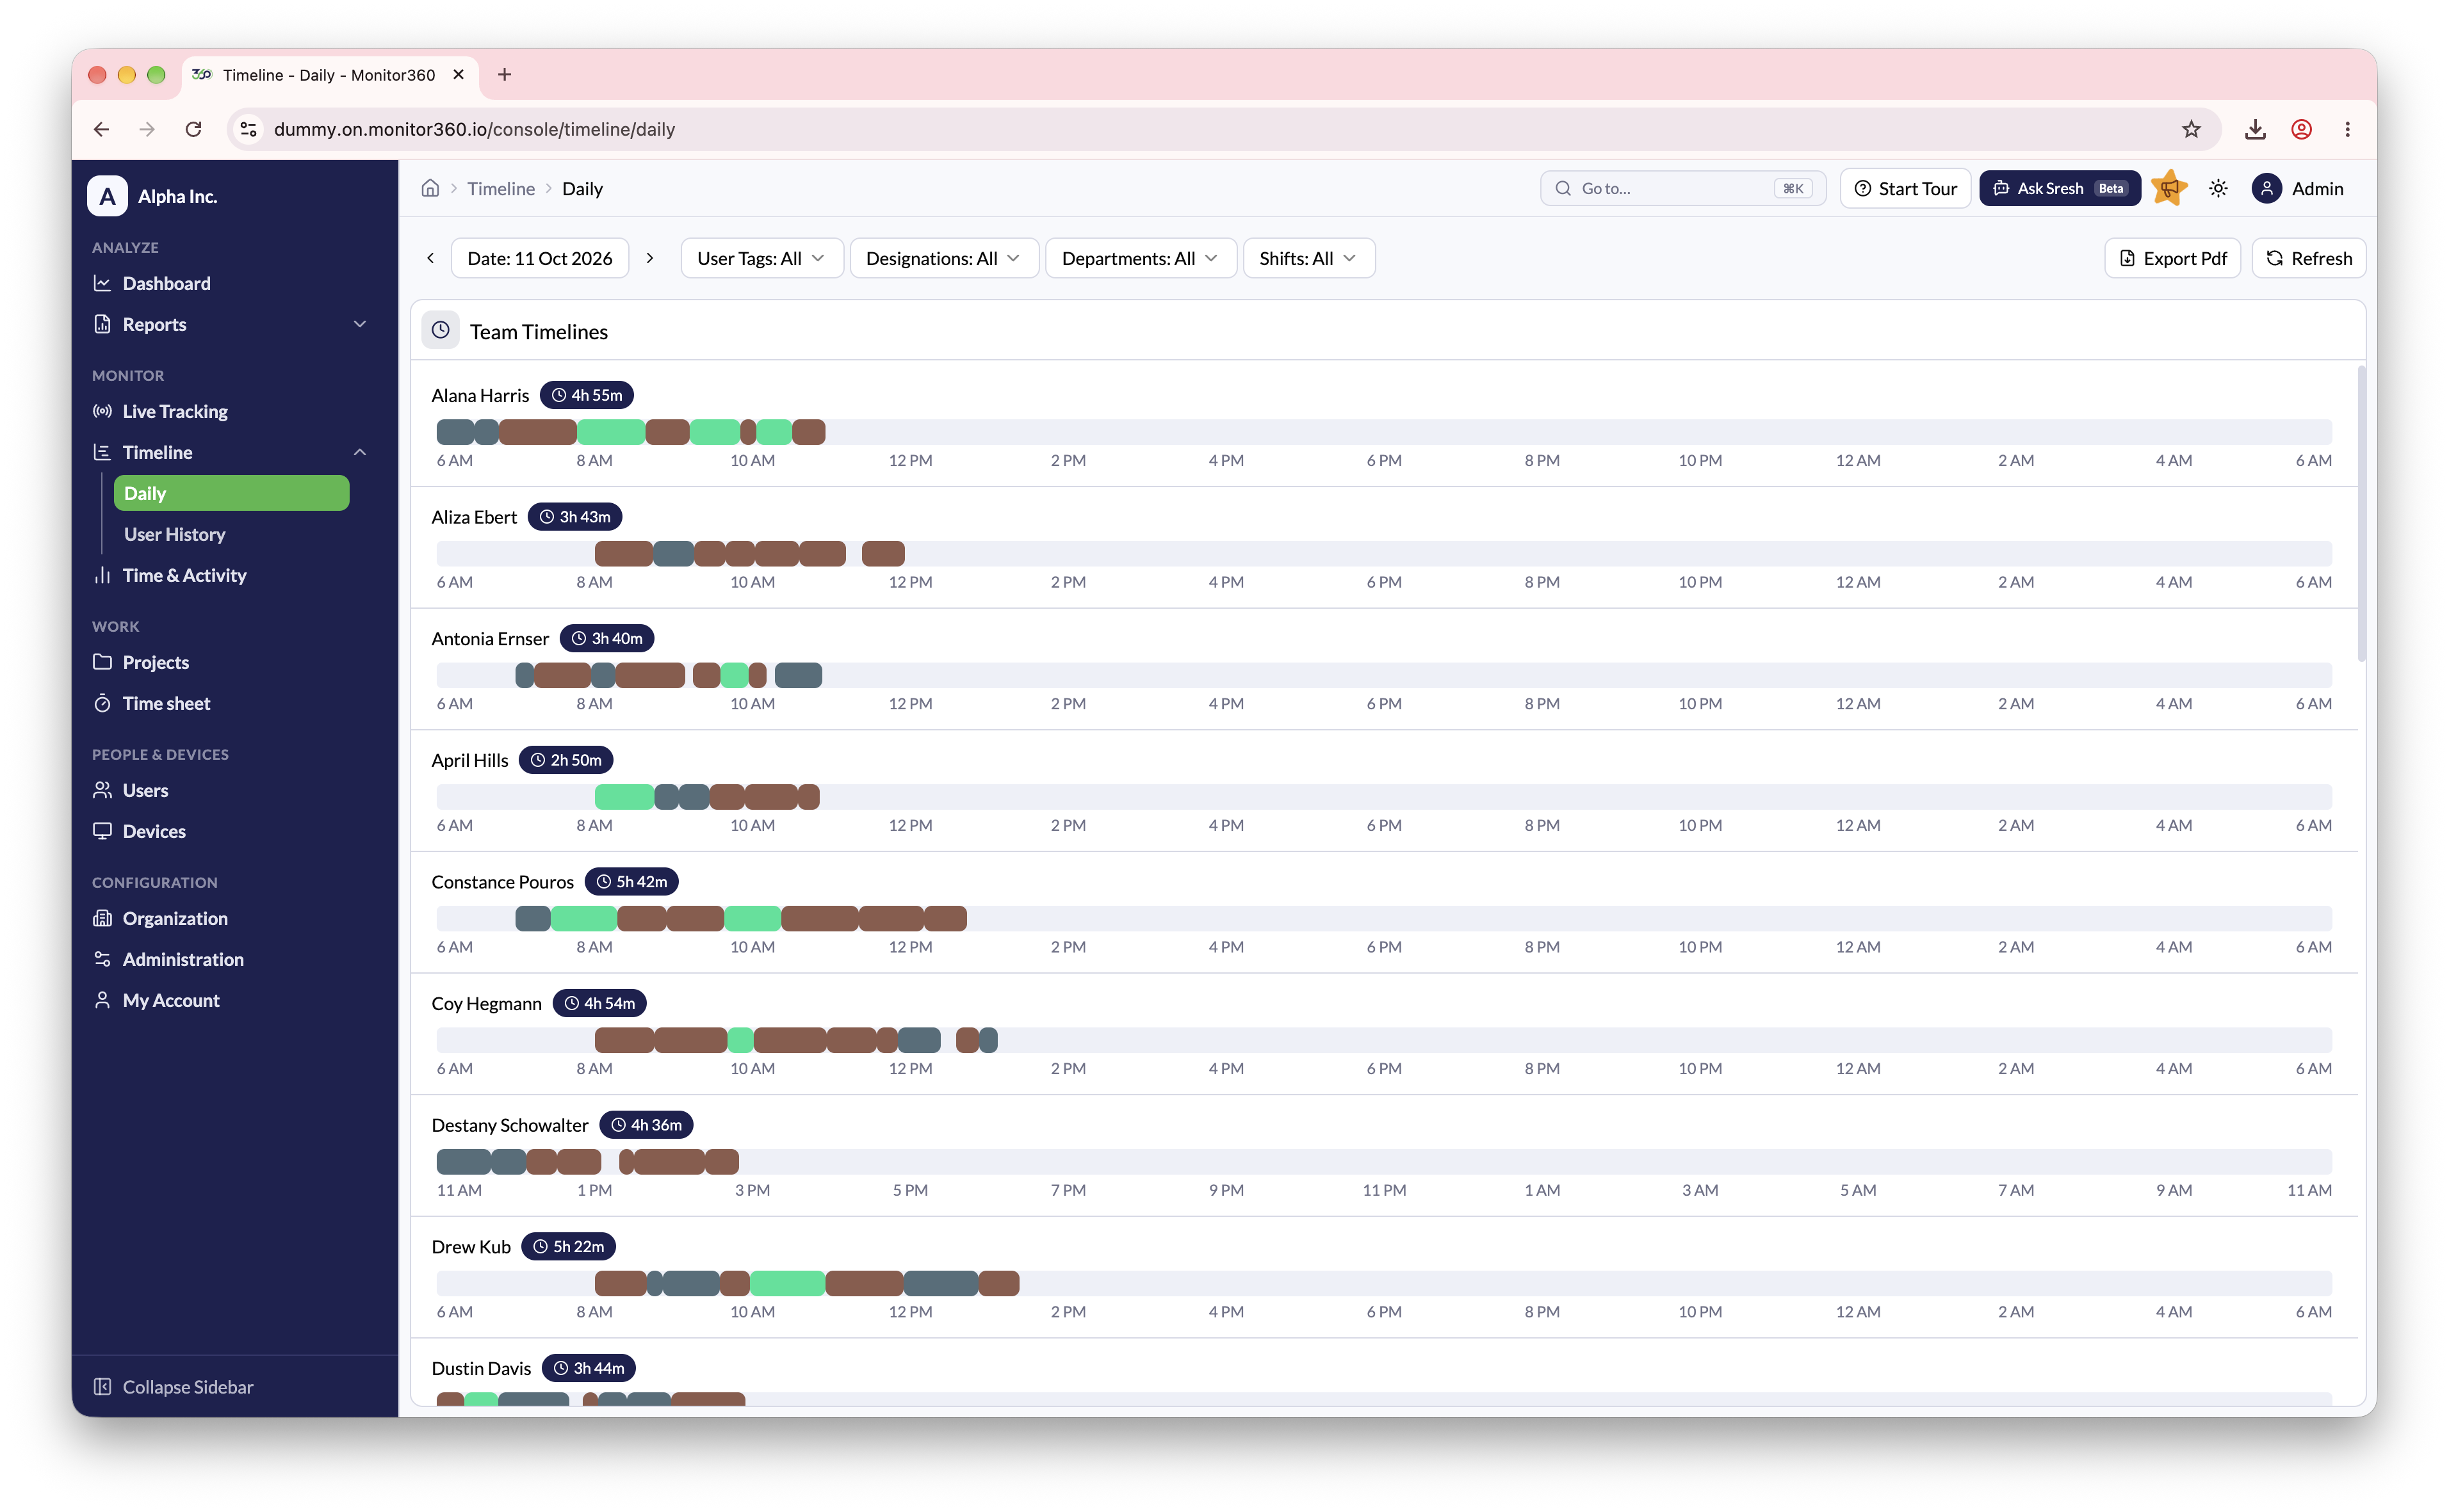Click the Export Pdf button
The height and width of the screenshot is (1512, 2449).
pos(2172,258)
